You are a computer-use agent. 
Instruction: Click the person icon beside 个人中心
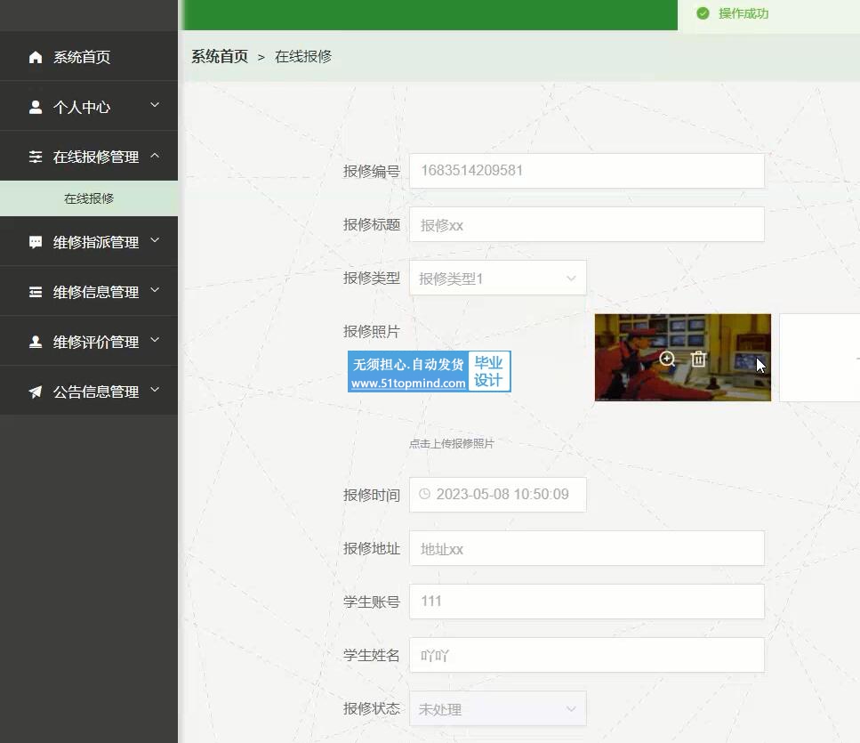36,107
